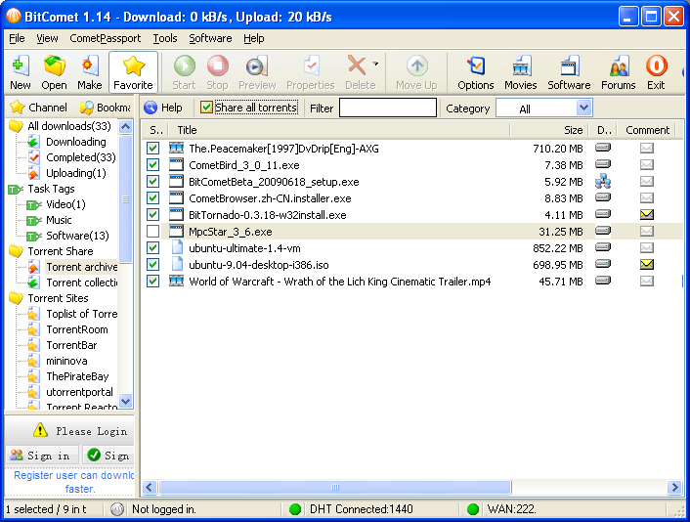Uncheck the CometBird_3_0_11.exe checkbox

(153, 165)
